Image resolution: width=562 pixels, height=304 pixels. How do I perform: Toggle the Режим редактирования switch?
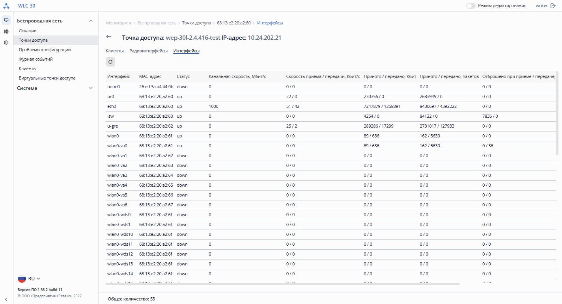click(471, 6)
